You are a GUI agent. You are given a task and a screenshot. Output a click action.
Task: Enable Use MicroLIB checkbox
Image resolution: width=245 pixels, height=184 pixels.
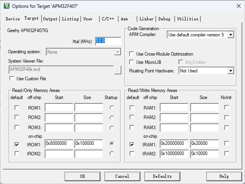tap(132, 62)
